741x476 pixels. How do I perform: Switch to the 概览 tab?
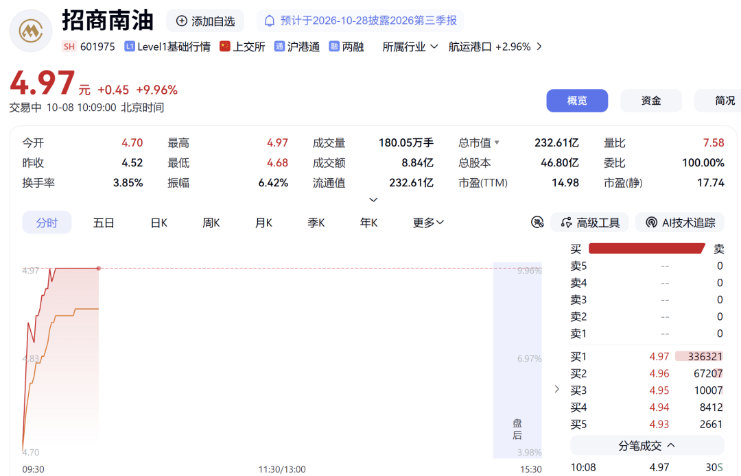pos(577,101)
